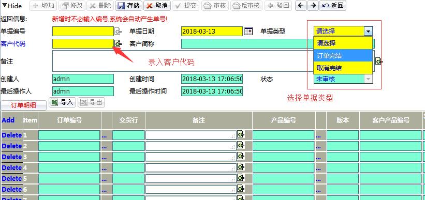Open 产品编号 lookup ellipsis in row 1
425x200 pixels.
(318, 136)
